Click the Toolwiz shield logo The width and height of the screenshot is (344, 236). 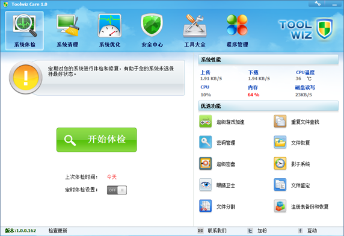click(x=325, y=29)
